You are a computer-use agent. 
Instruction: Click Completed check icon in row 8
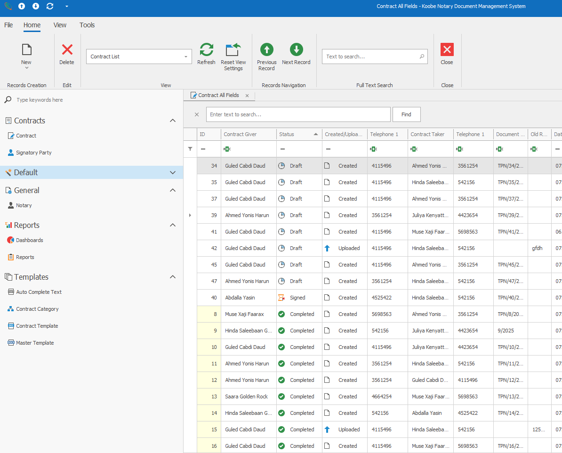pyautogui.click(x=281, y=314)
